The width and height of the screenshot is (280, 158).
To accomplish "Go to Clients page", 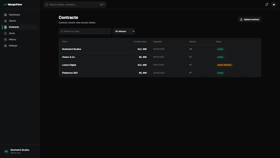I will coord(20,21).
